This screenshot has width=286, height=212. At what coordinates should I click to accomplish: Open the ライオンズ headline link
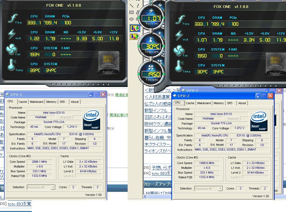(x=158, y=151)
